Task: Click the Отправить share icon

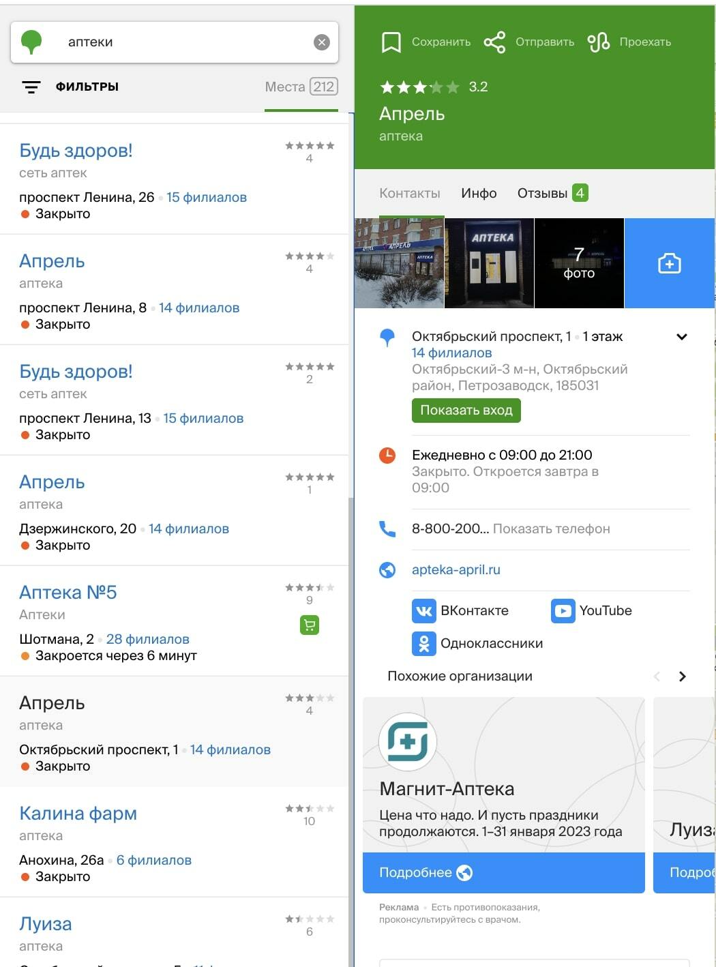Action: pos(494,42)
